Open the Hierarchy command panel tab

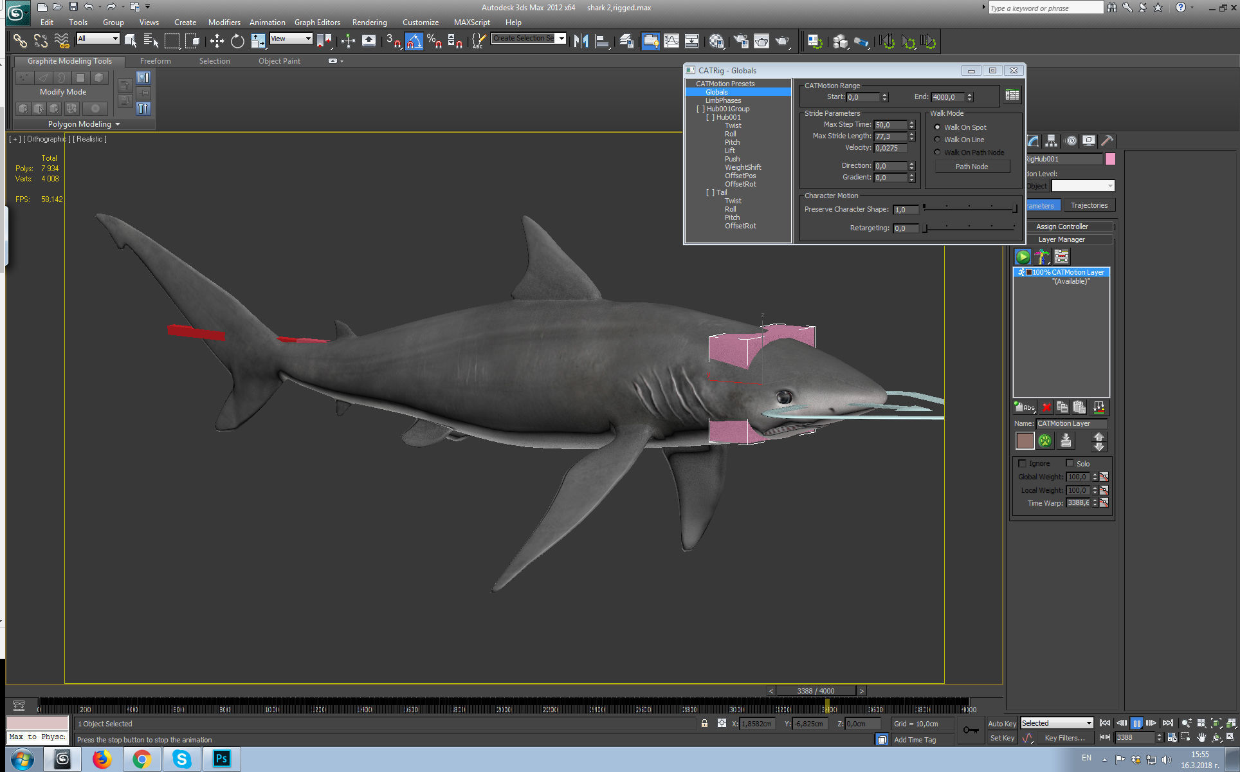[1051, 141]
